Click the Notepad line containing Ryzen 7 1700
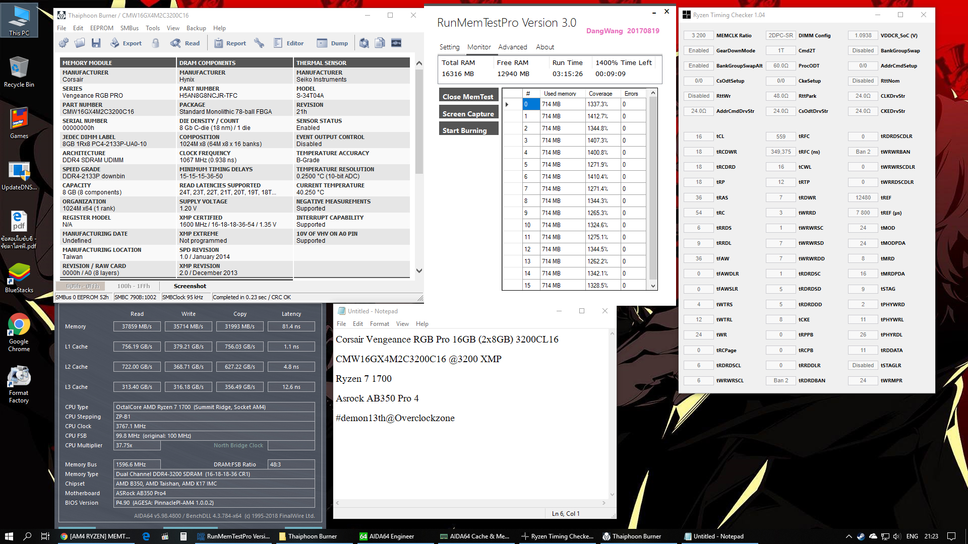The width and height of the screenshot is (968, 544). click(364, 379)
